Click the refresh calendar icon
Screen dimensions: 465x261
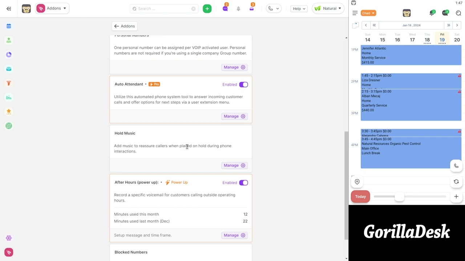pyautogui.click(x=456, y=182)
